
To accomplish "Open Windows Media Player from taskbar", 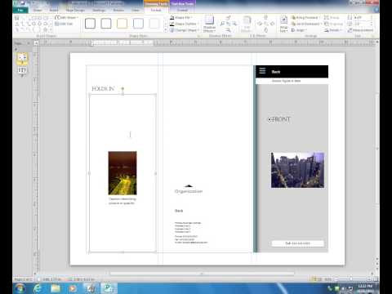I will coord(73,288).
